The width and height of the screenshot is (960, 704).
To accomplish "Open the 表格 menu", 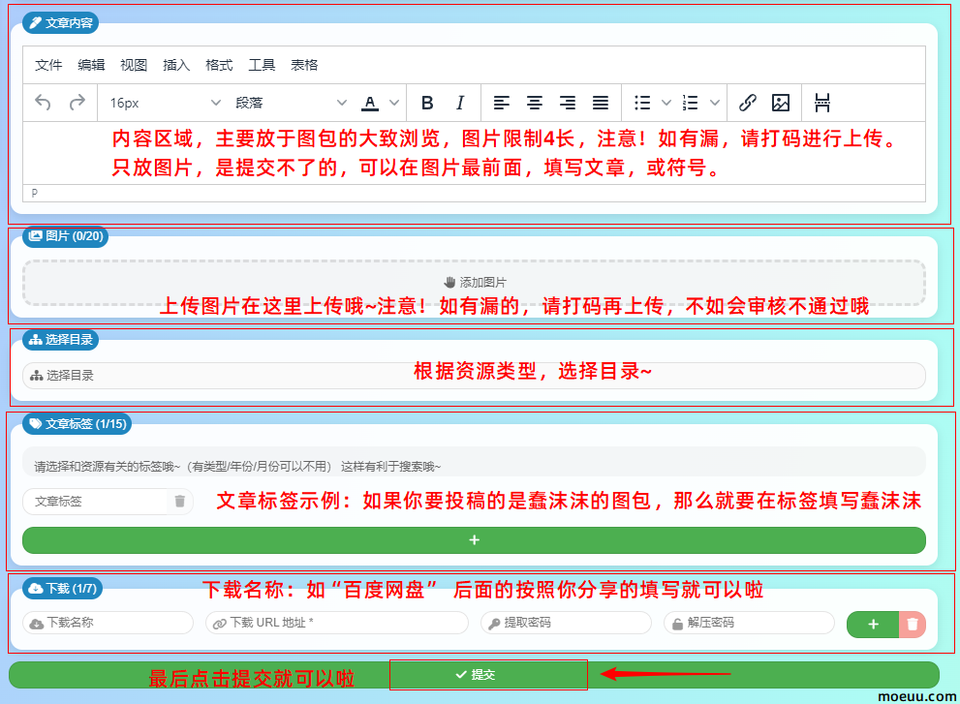I will tap(304, 65).
